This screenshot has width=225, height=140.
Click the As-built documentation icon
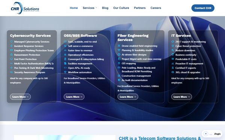pos(119,80)
